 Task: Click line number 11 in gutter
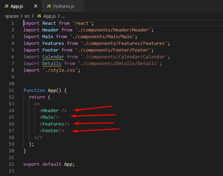(x=11, y=90)
